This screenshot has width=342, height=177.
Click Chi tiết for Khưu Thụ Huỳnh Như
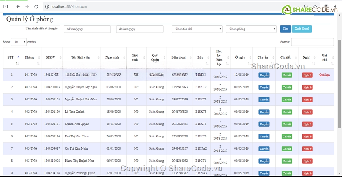click(287, 161)
